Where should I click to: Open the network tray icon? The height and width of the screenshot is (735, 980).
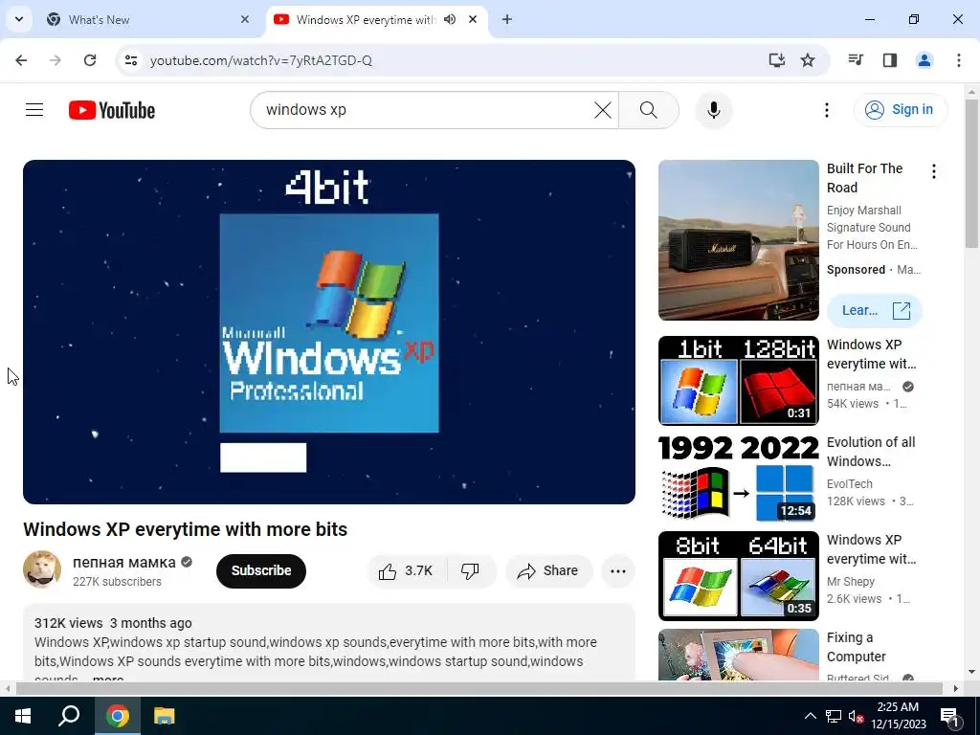click(x=834, y=716)
